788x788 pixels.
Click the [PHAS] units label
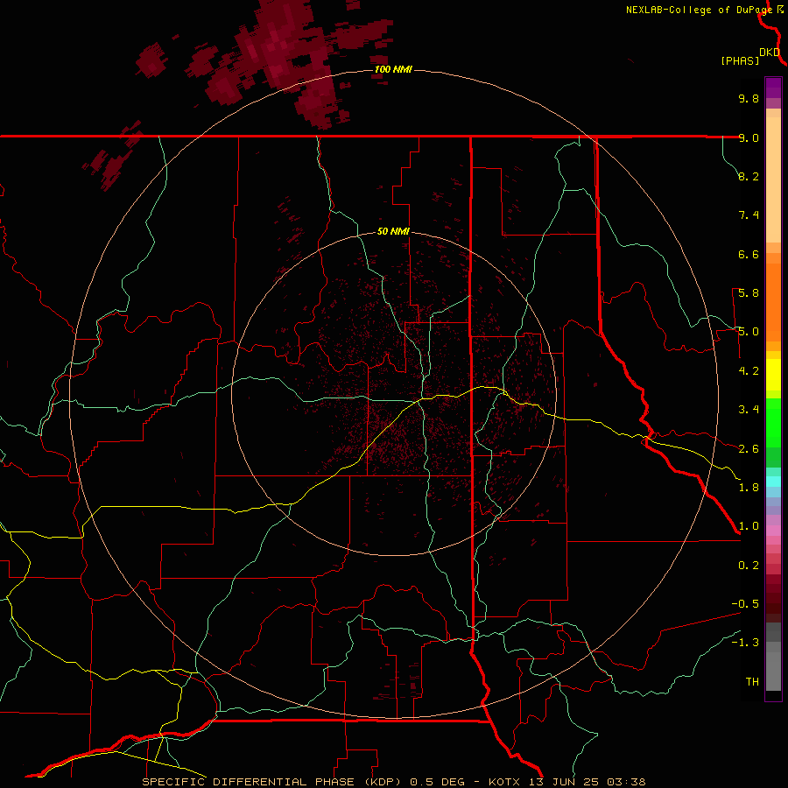click(740, 60)
